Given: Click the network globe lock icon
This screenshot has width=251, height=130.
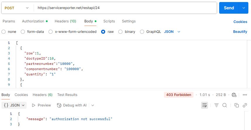Looking at the screenshot, I should 234,95.
